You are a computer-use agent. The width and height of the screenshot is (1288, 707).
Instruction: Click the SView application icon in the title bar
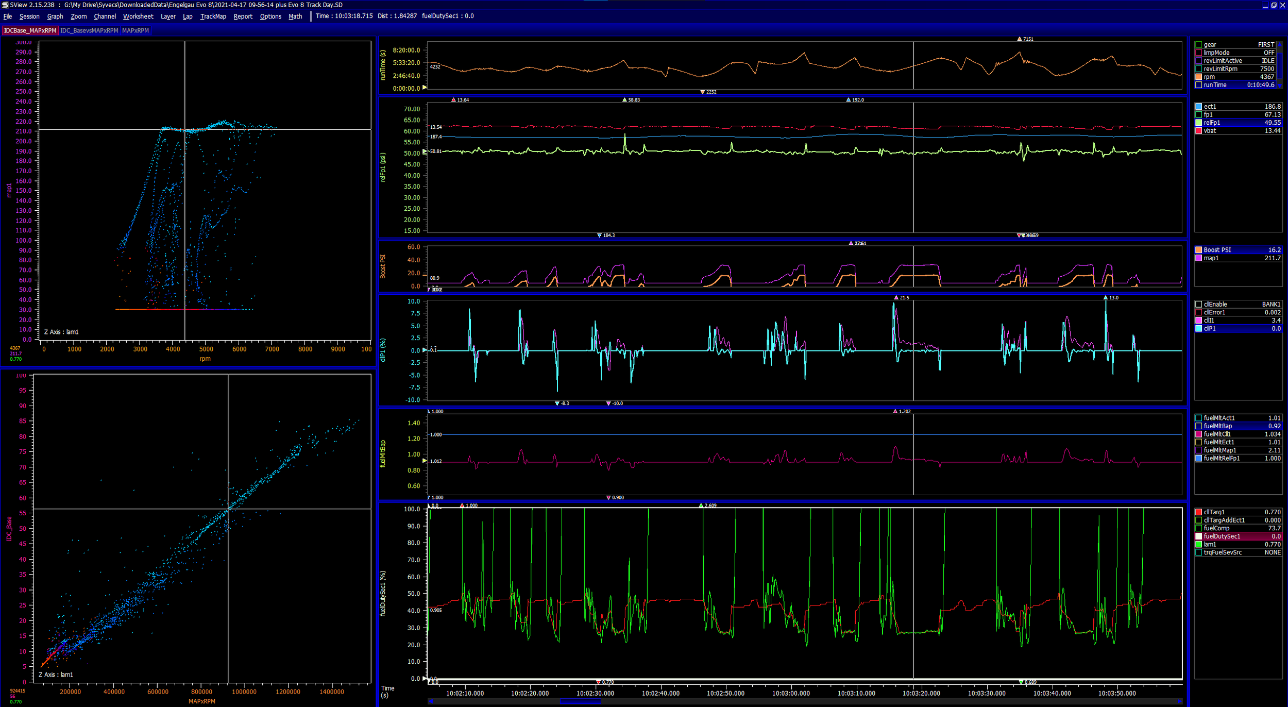coord(4,4)
